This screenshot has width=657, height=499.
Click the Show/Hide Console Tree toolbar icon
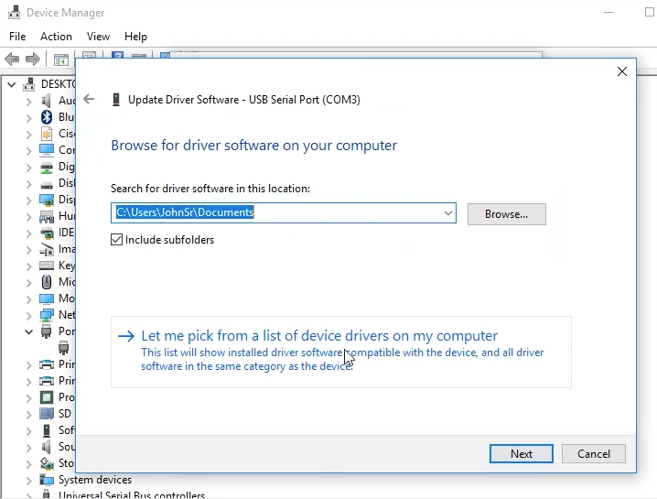pos(61,60)
